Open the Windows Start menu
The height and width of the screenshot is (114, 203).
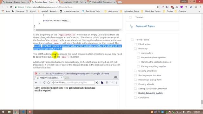[x=3, y=112]
